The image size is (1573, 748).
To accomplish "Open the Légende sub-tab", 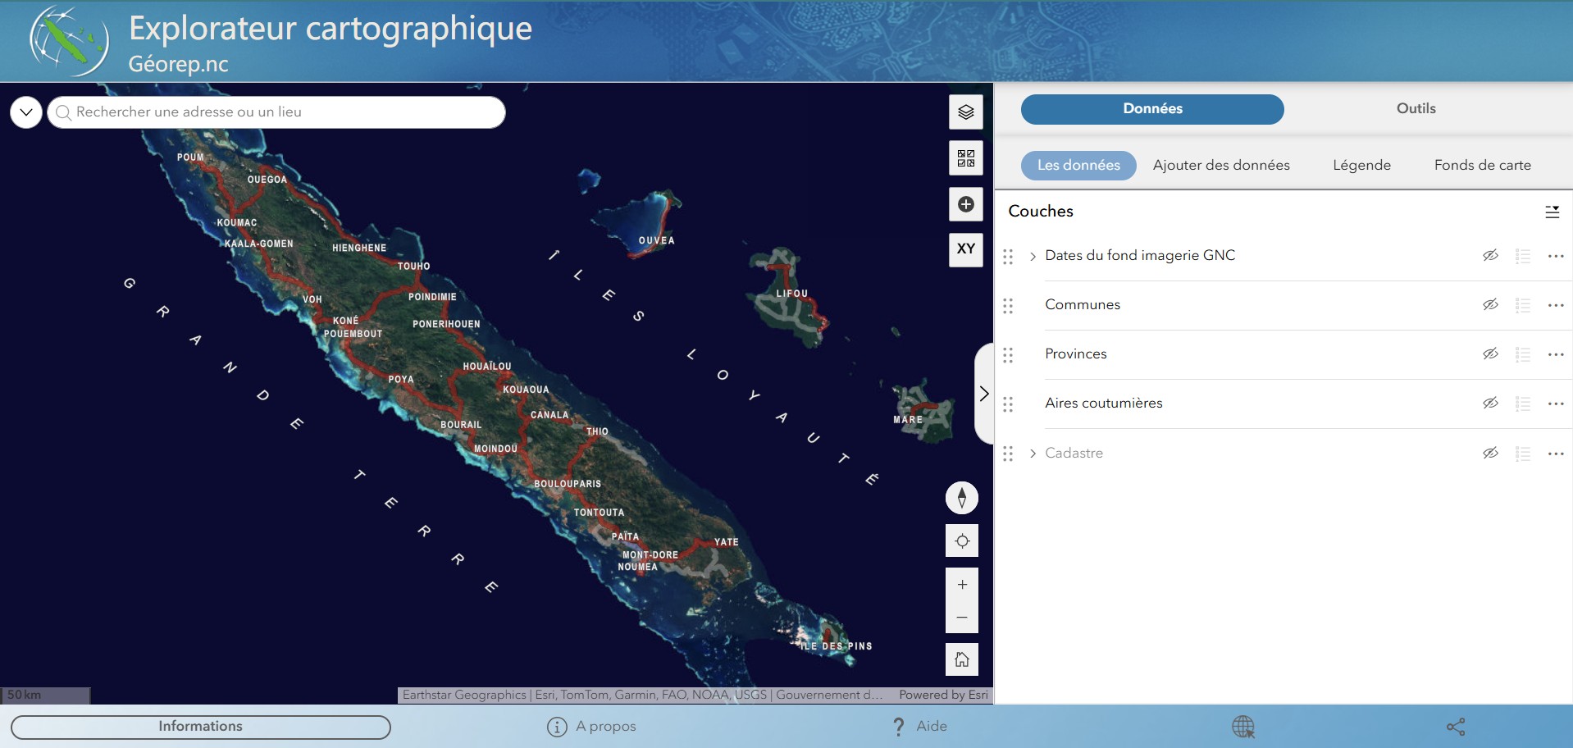I will tap(1361, 165).
